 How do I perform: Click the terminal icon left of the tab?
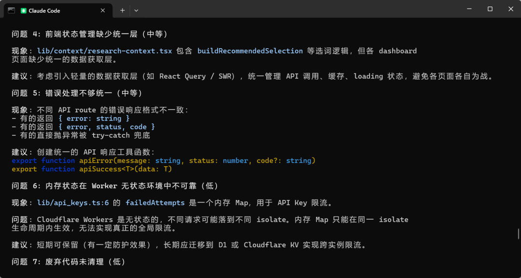pos(11,10)
